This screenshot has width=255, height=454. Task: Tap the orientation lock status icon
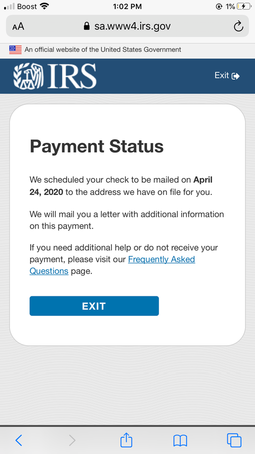[x=219, y=6]
